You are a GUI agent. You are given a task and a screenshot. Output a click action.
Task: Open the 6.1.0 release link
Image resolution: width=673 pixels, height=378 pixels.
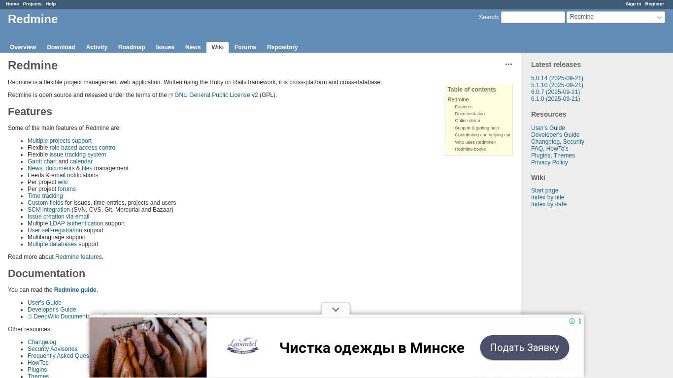pyautogui.click(x=555, y=99)
